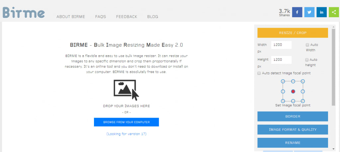The image size is (340, 152).
Task: Set focal point to top-left corner
Action: click(x=283, y=81)
